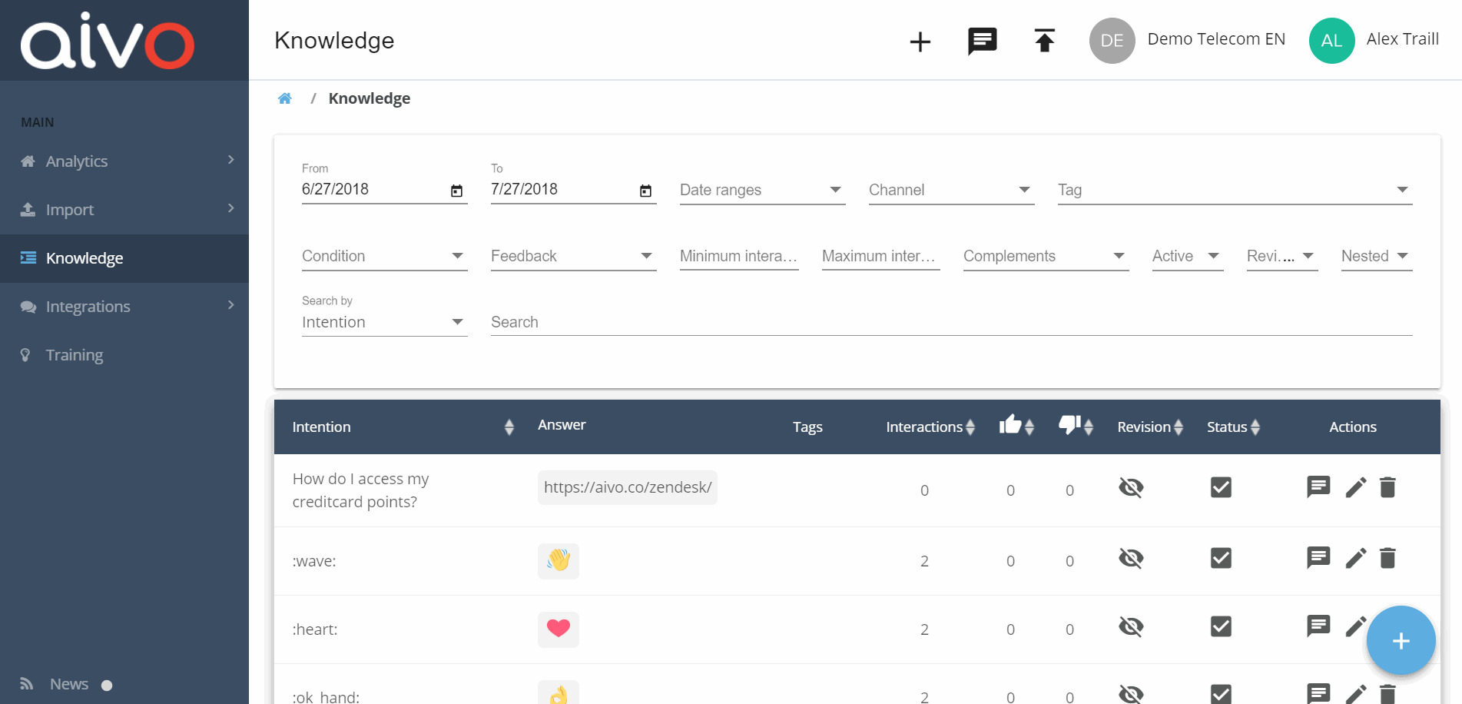This screenshot has height=704, width=1462.
Task: Click the AL user avatar
Action: [1331, 41]
